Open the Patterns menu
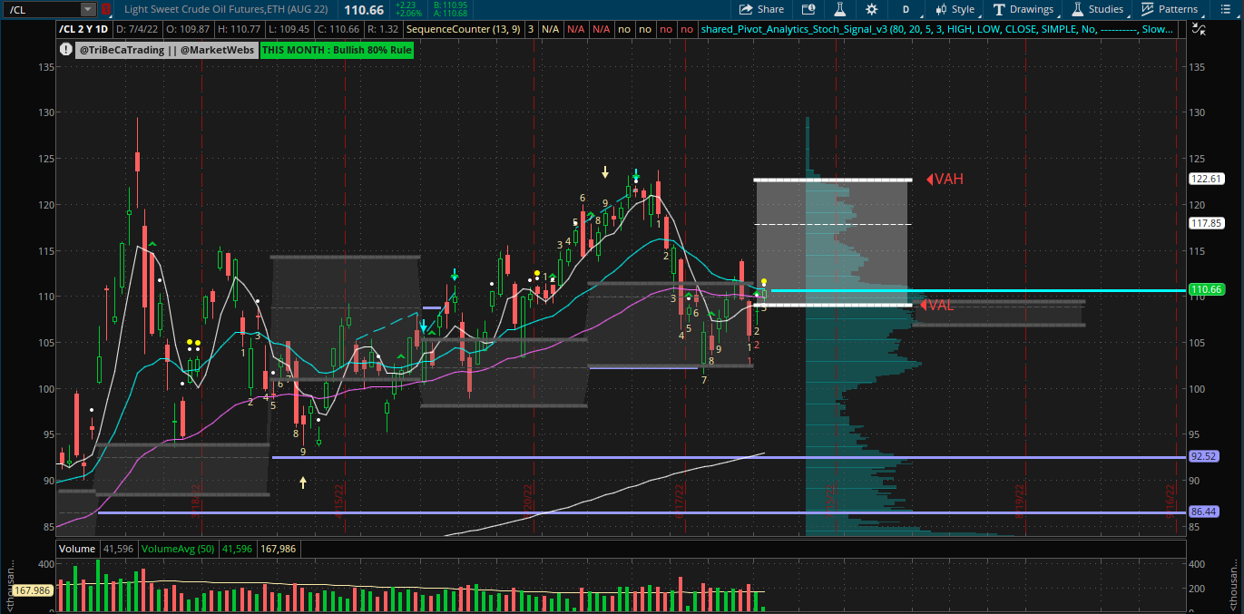The image size is (1244, 614). 1171,9
